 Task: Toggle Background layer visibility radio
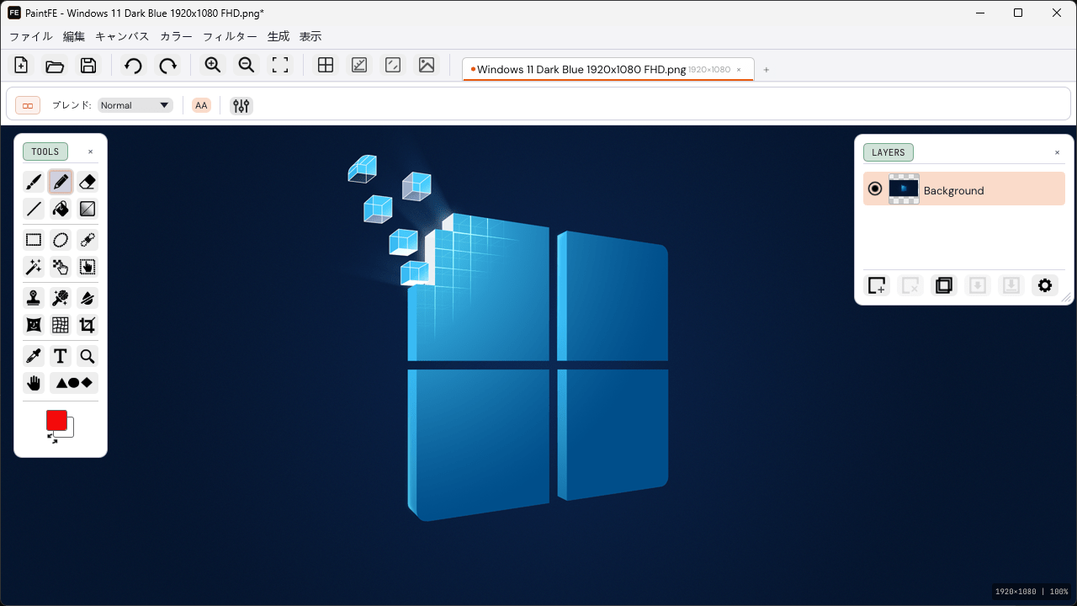tap(875, 189)
